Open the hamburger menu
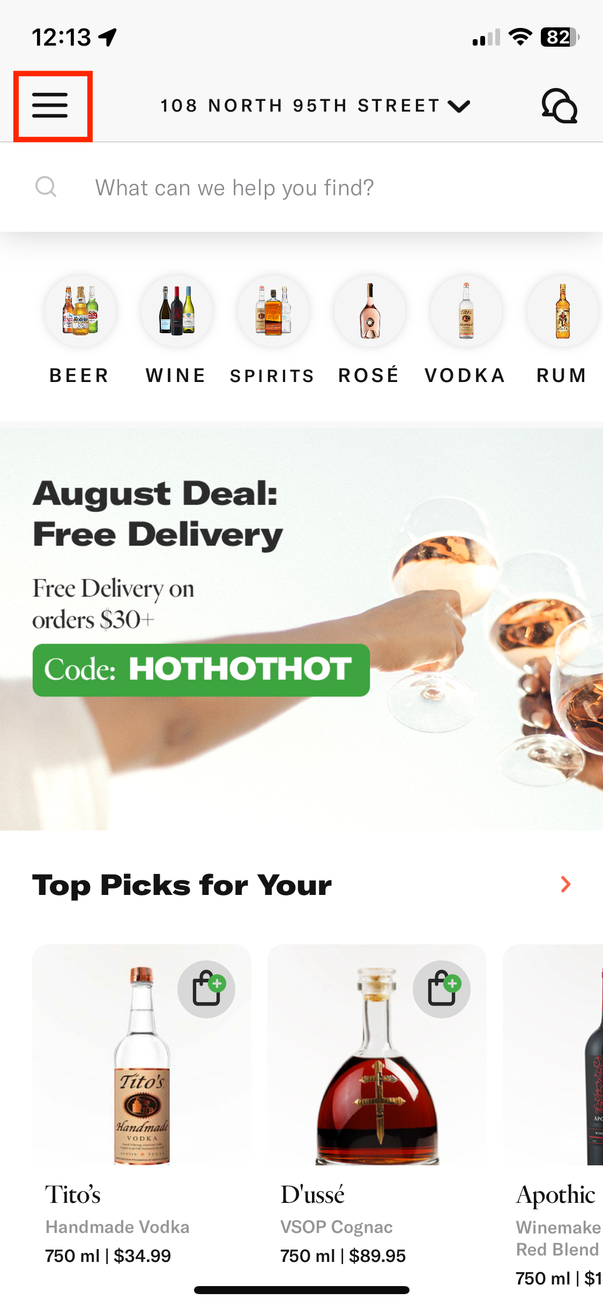The image size is (603, 1307). (x=50, y=105)
